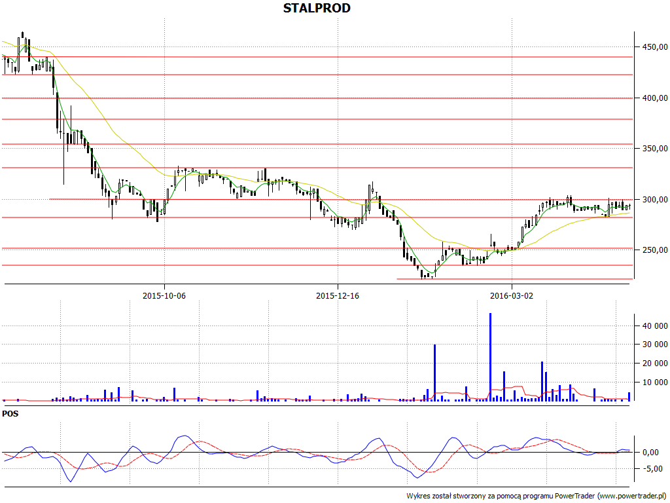
Task: Click the tallest blue volume bar
Action: [490, 357]
